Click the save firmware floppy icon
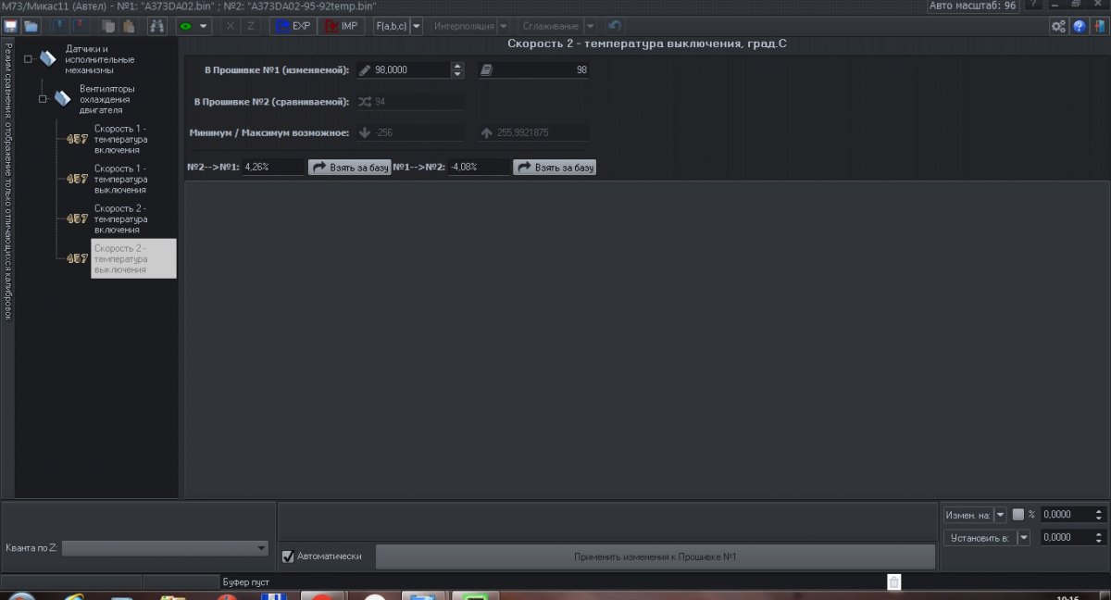Screen dimensions: 1111x600 (10, 26)
